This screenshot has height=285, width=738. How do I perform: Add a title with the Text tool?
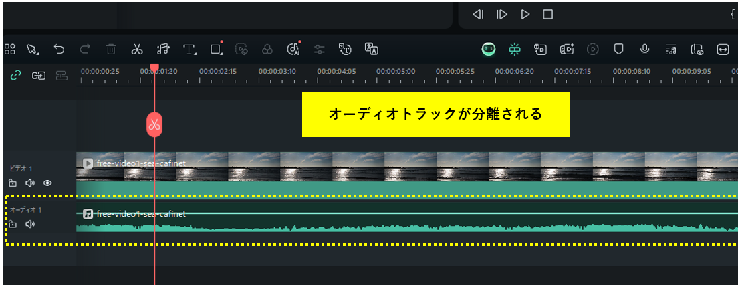pos(190,49)
